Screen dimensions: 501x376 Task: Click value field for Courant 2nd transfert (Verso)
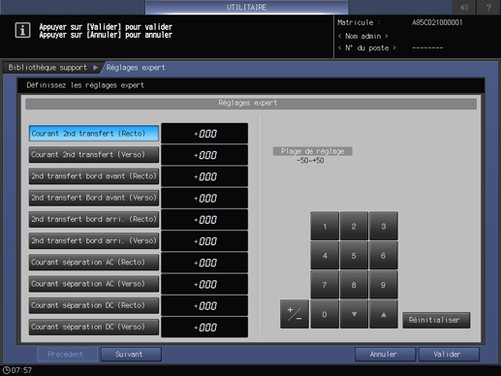point(204,155)
